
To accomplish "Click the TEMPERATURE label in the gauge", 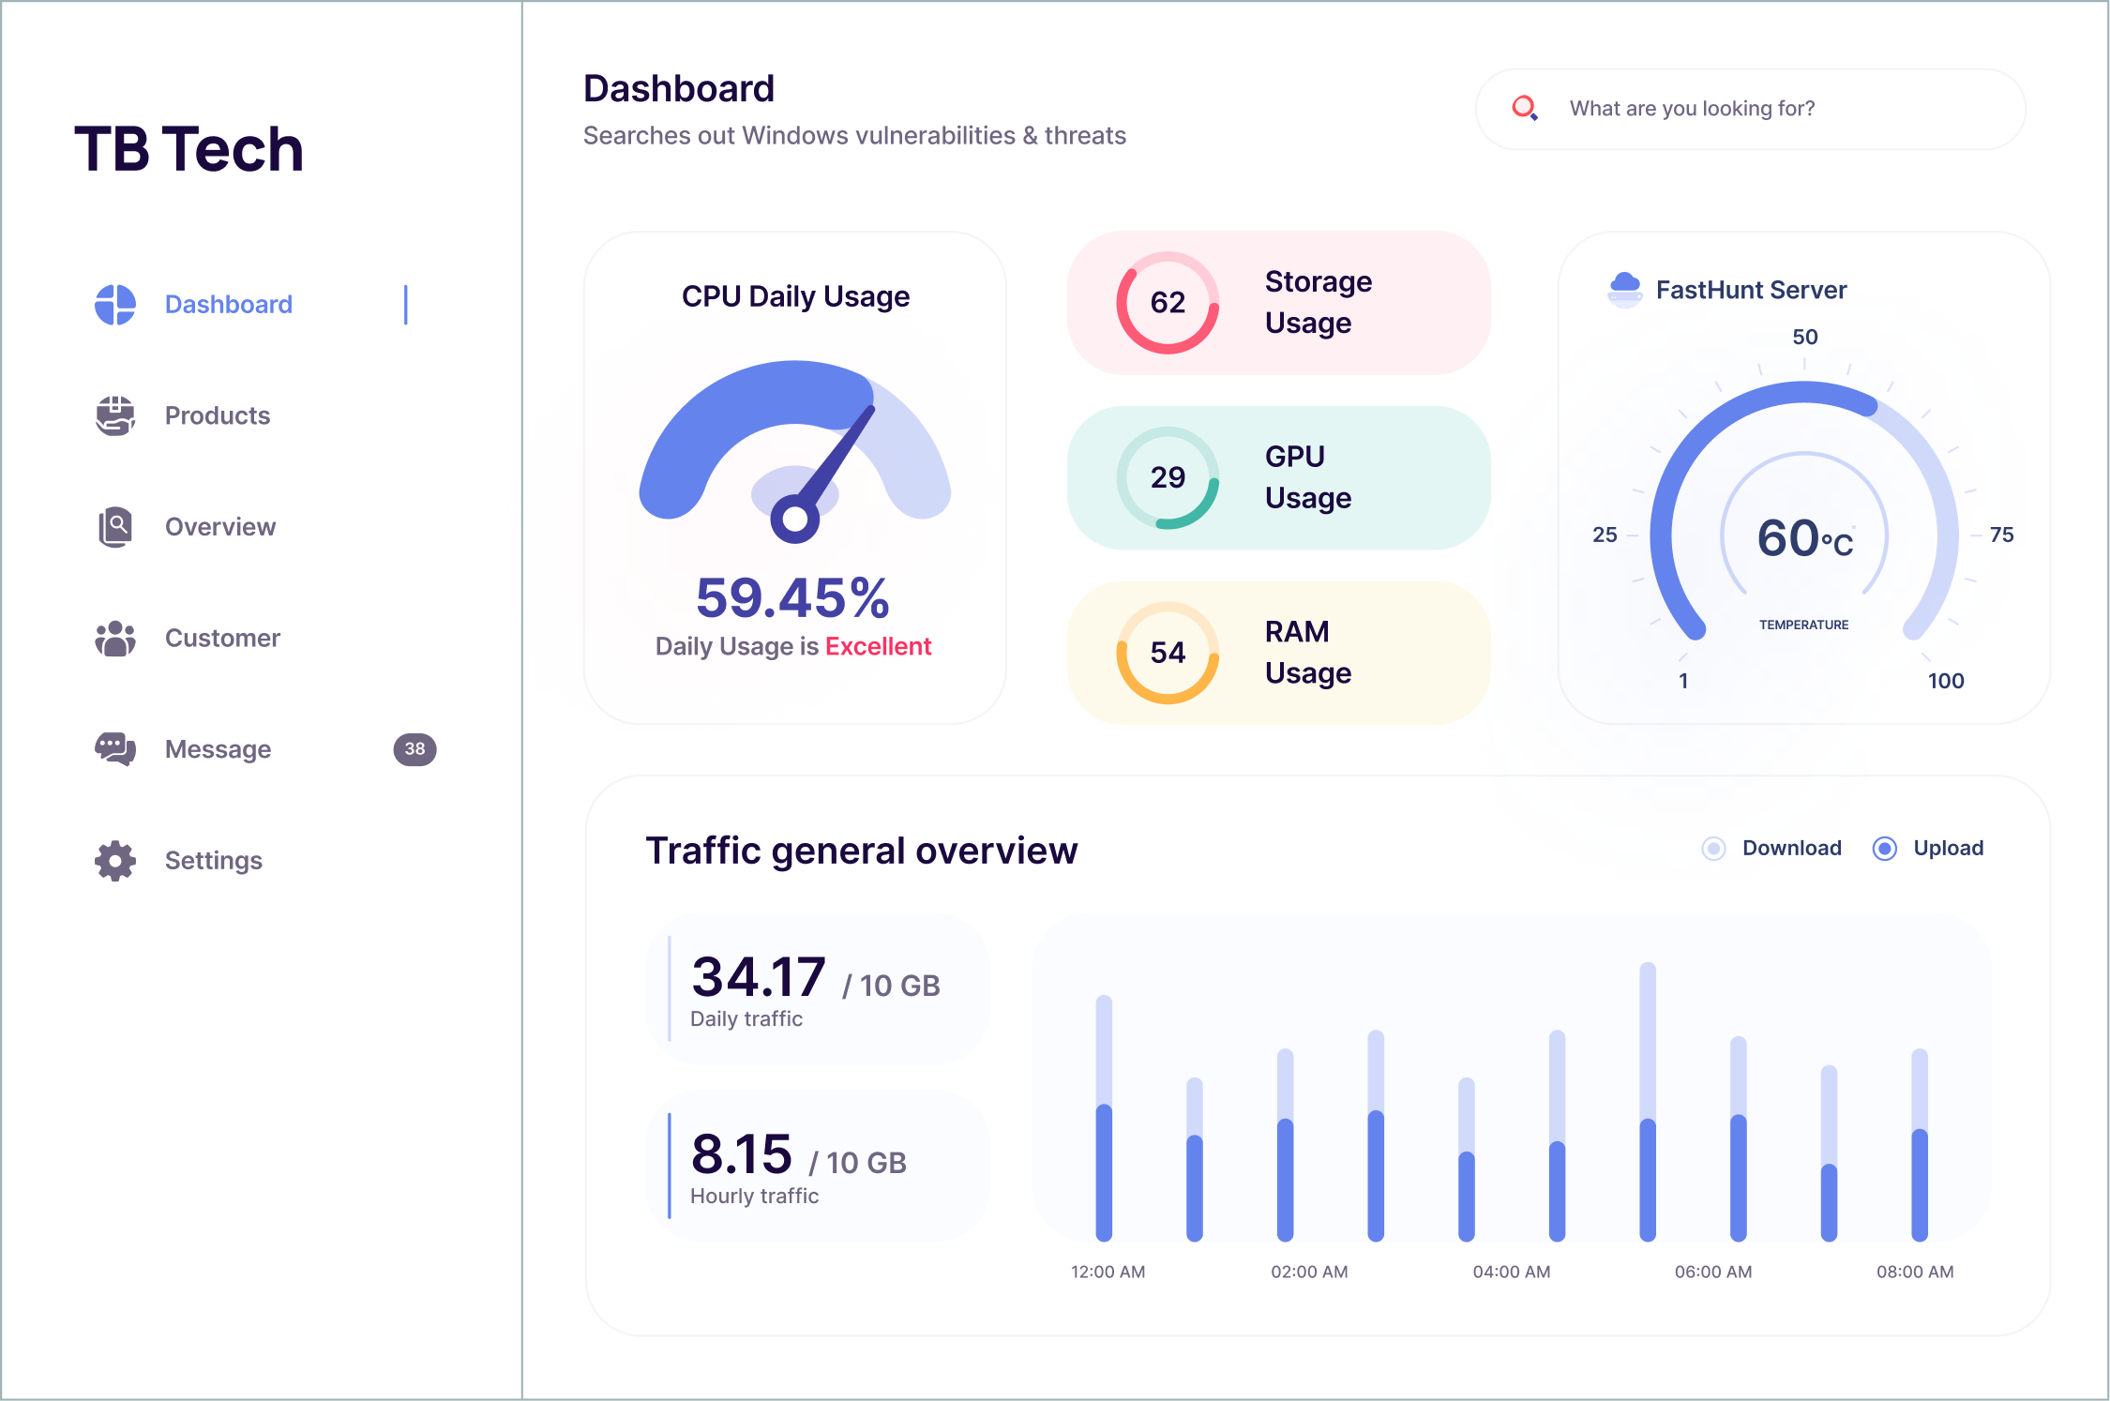I will 1803,625.
